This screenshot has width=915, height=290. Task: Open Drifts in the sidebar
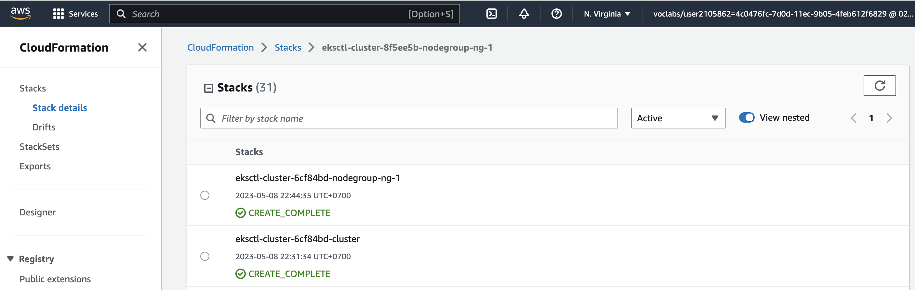[x=44, y=127]
